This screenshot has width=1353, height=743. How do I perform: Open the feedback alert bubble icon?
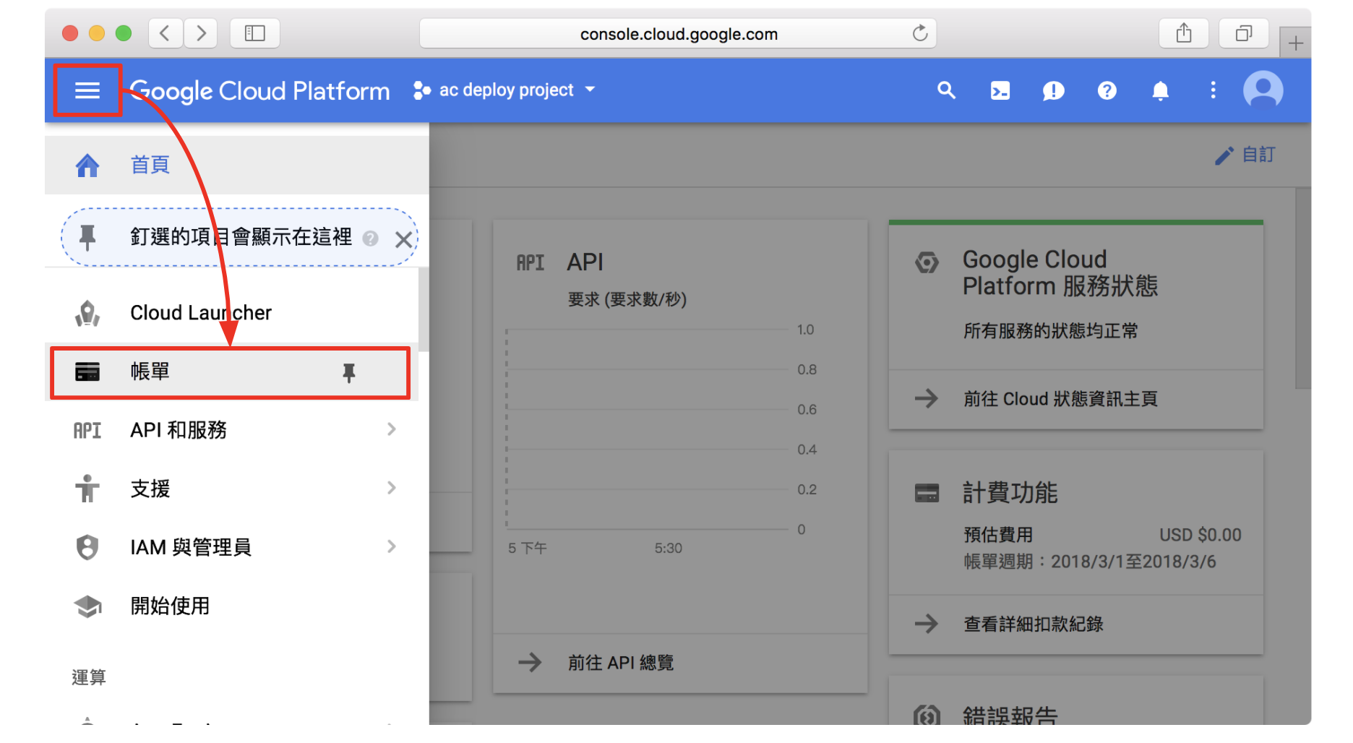(1053, 90)
